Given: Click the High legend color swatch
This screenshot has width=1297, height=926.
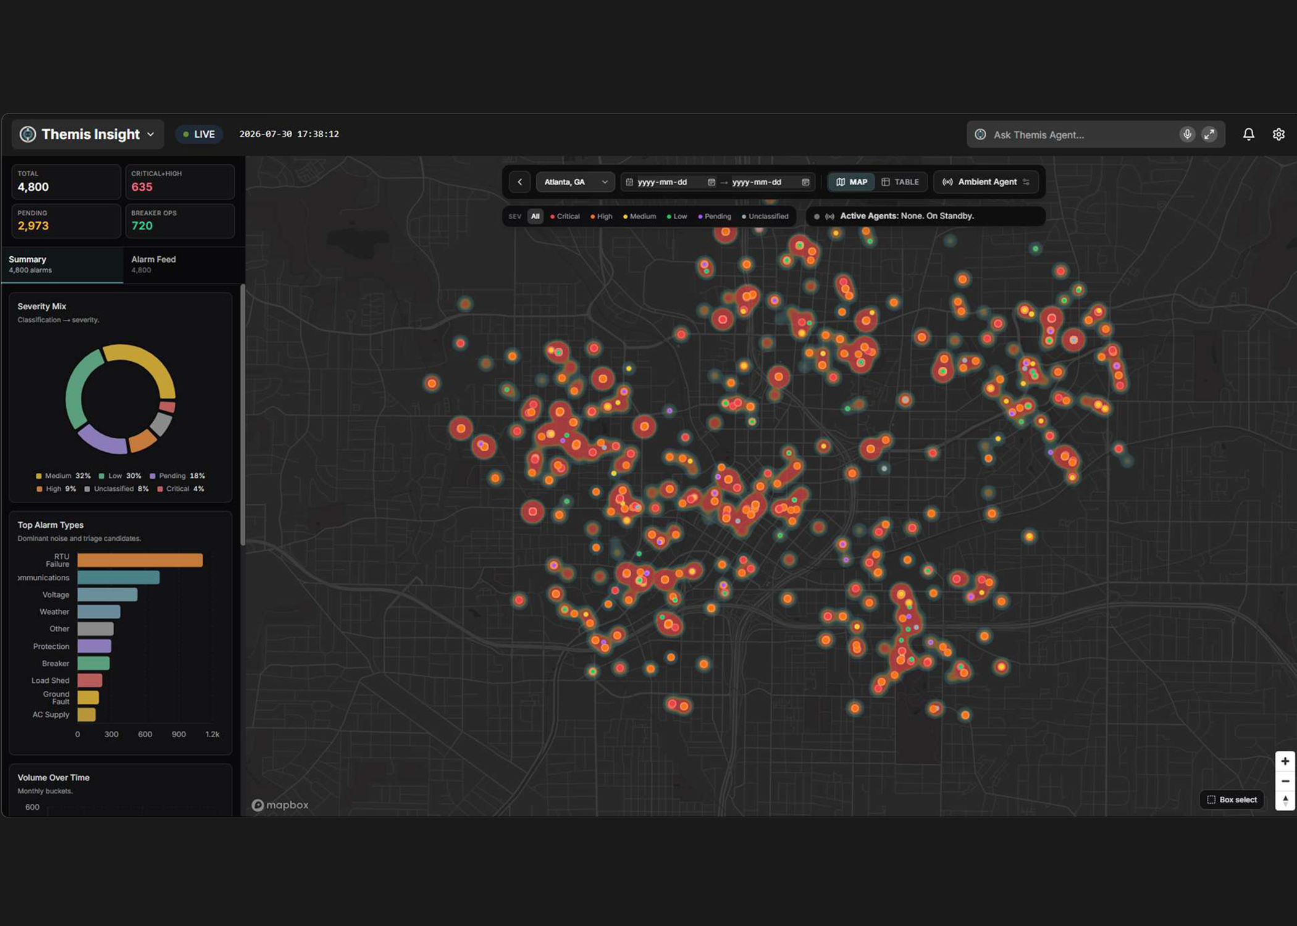Looking at the screenshot, I should click(x=40, y=489).
